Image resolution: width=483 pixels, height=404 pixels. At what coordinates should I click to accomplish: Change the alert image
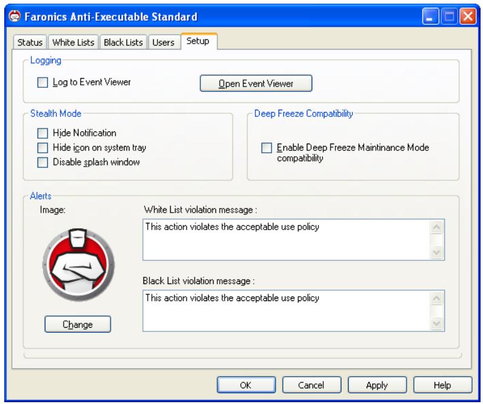coord(77,325)
